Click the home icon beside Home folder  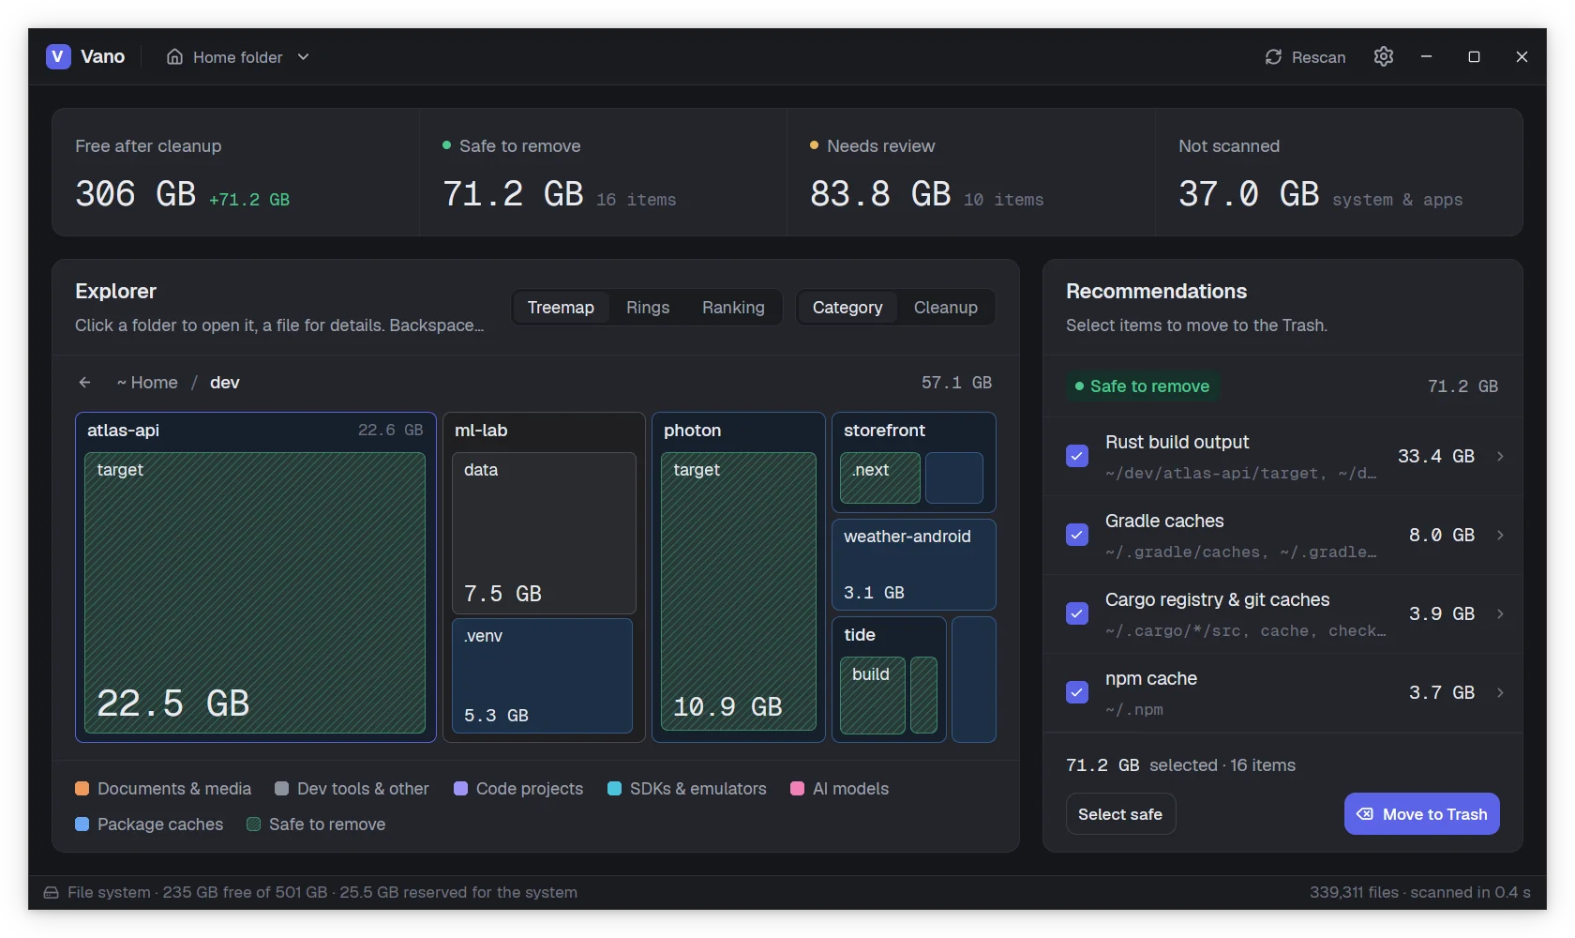coord(174,57)
